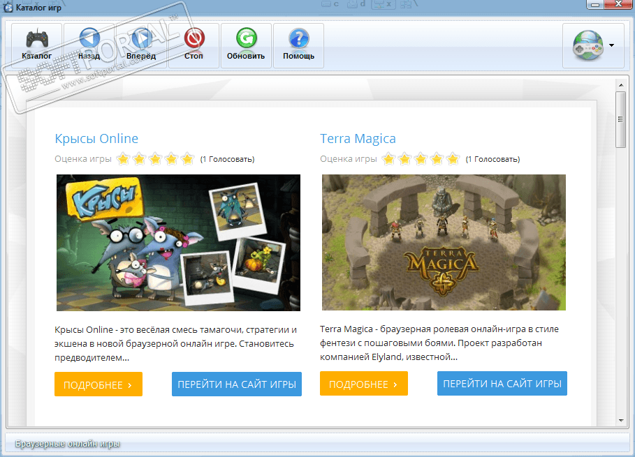Rate Крысы Online with fourth star

pos(171,159)
